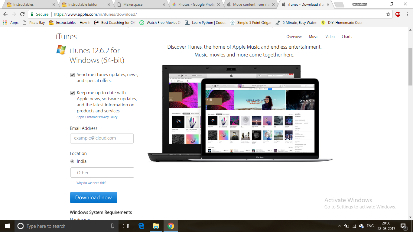Open the Instructables - How to bookmark
The height and width of the screenshot is (232, 413).
pos(69,23)
